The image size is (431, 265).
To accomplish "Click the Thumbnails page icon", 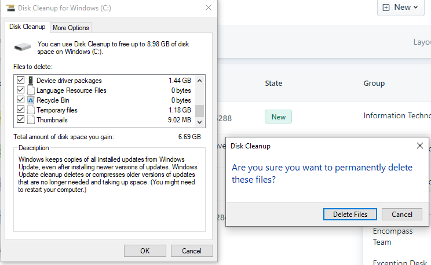I will tap(31, 120).
